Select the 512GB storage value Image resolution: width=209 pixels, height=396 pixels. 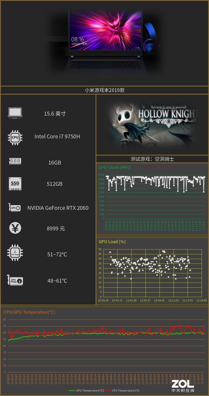(x=54, y=184)
